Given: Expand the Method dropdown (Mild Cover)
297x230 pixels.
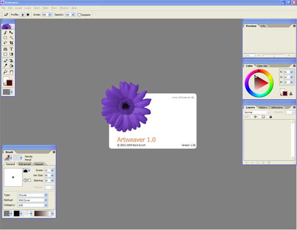Looking at the screenshot, I should coord(46,200).
